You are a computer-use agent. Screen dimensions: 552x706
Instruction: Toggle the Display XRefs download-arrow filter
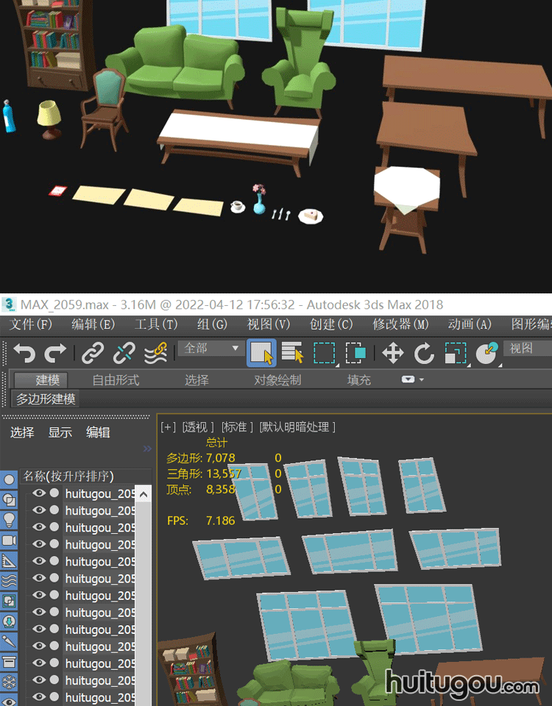pos(9,621)
